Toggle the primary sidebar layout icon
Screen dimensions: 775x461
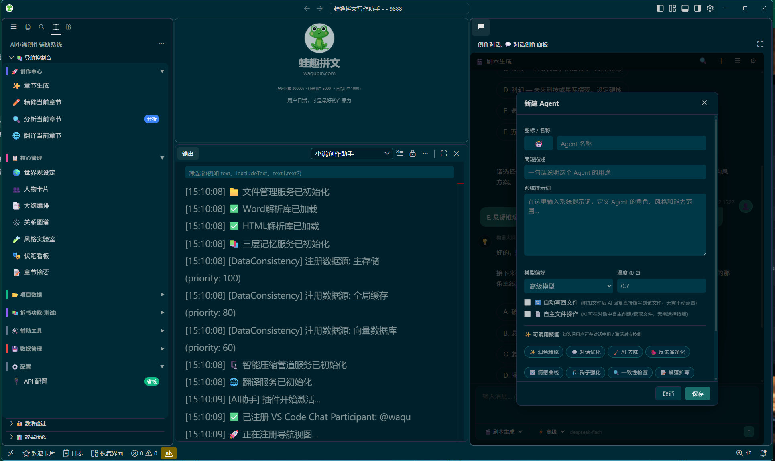[x=660, y=8]
